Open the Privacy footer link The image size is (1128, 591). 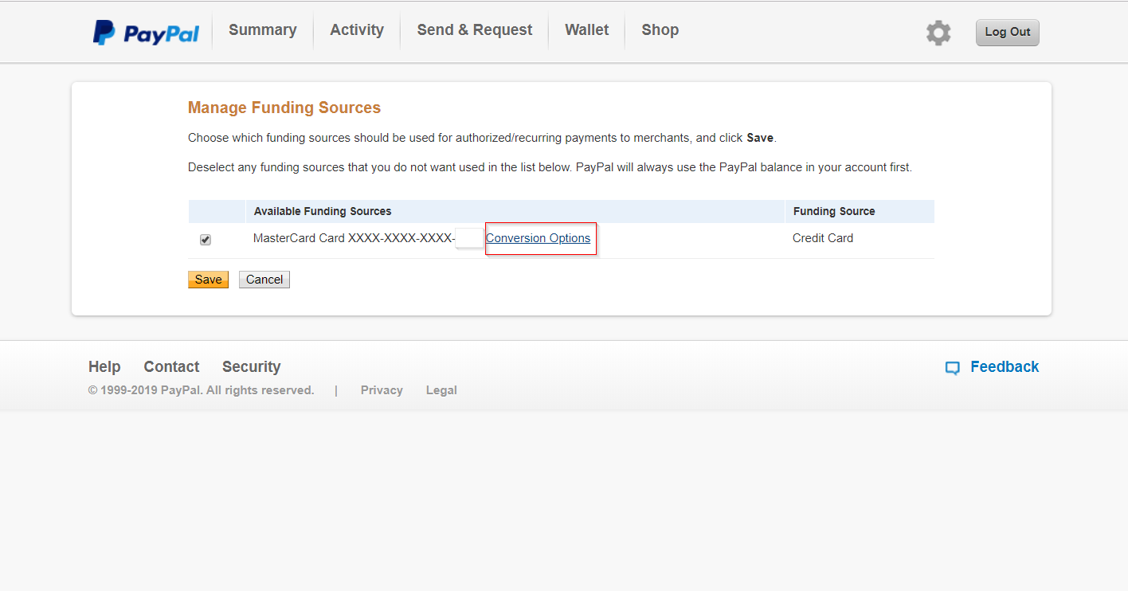point(382,390)
